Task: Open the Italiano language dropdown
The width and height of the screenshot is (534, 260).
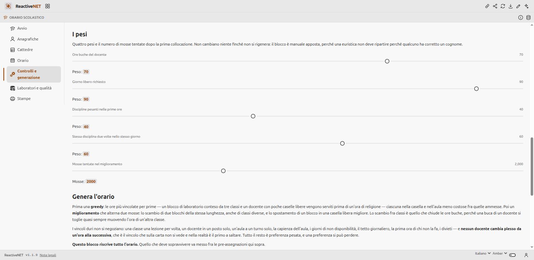Action: 483,254
